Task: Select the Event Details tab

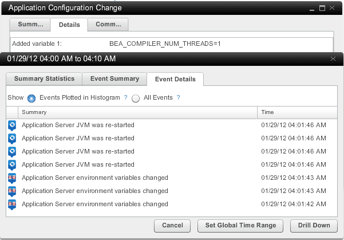Action: click(x=175, y=79)
